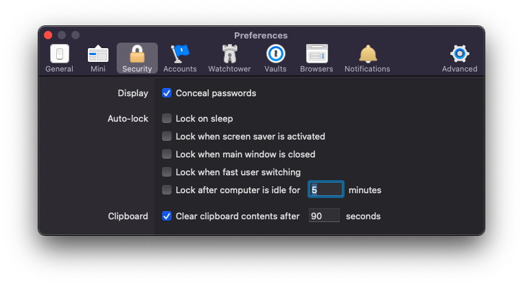Open Advanced preferences gear icon
This screenshot has height=286, width=523.
tap(460, 58)
